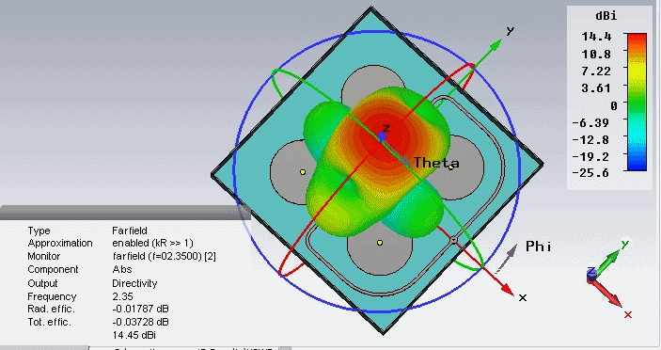Select the partially visible tab at window bottom

coord(185,348)
